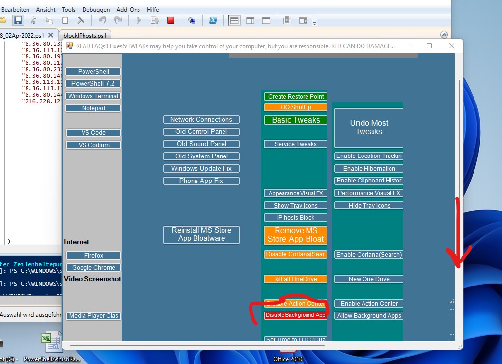Screen dimensions: 502x364
Task: Close the 8_02Apr2022.ps1 tab with its X
Action: coord(50,35)
